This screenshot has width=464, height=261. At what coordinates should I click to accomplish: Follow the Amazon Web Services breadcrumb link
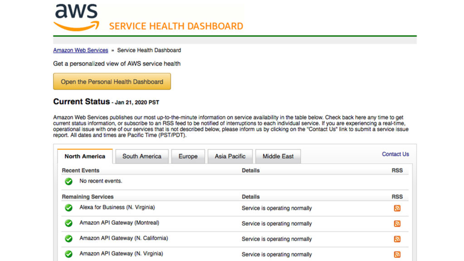click(81, 50)
